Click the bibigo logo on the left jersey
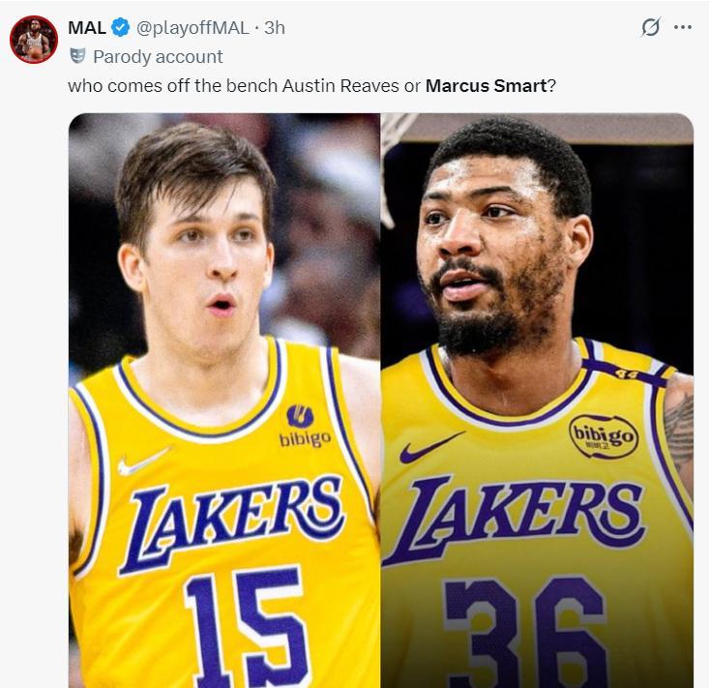 (x=304, y=427)
